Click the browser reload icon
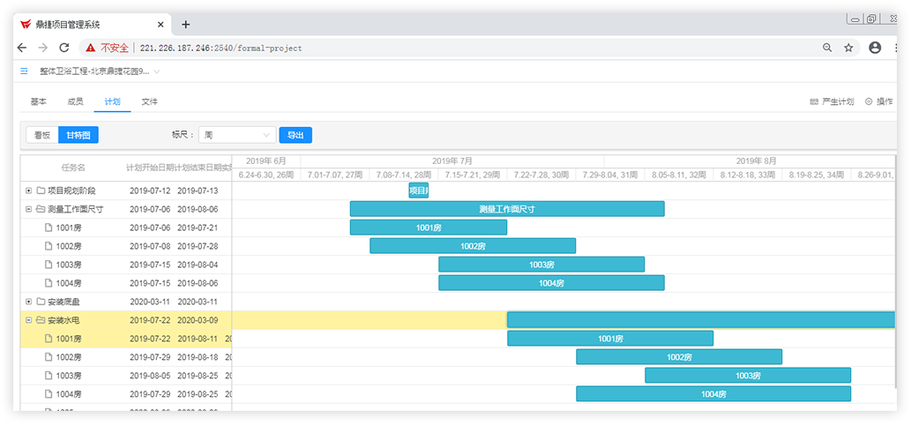Image resolution: width=911 pixels, height=425 pixels. pos(63,48)
